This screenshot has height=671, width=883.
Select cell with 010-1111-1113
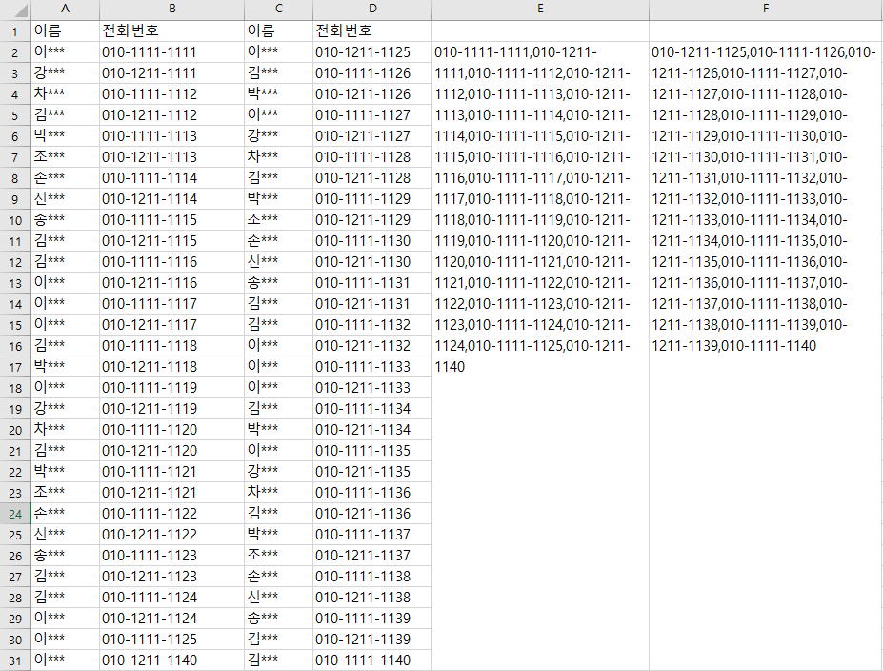click(171, 135)
